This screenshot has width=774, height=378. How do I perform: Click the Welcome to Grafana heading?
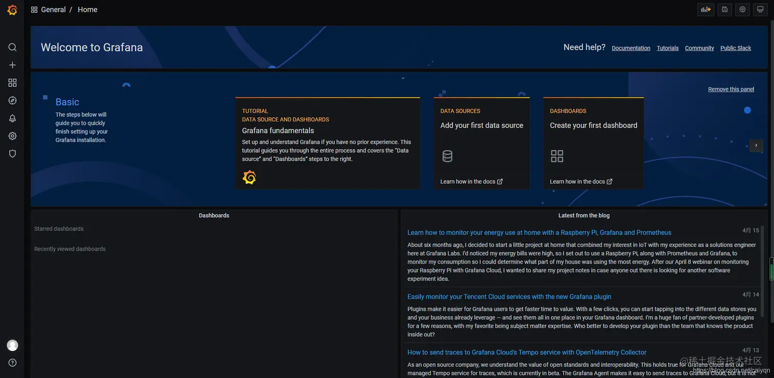point(92,47)
